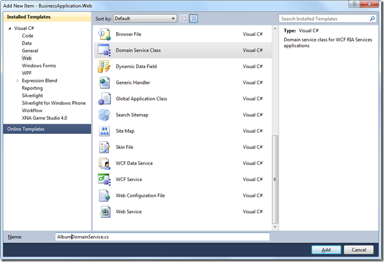Focus the Search Installed Templates box

(324, 19)
